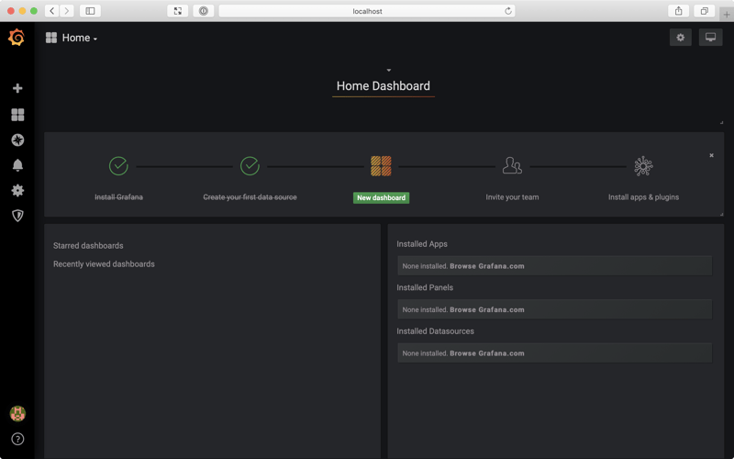Click the green New dashboard button
734x459 pixels.
381,197
